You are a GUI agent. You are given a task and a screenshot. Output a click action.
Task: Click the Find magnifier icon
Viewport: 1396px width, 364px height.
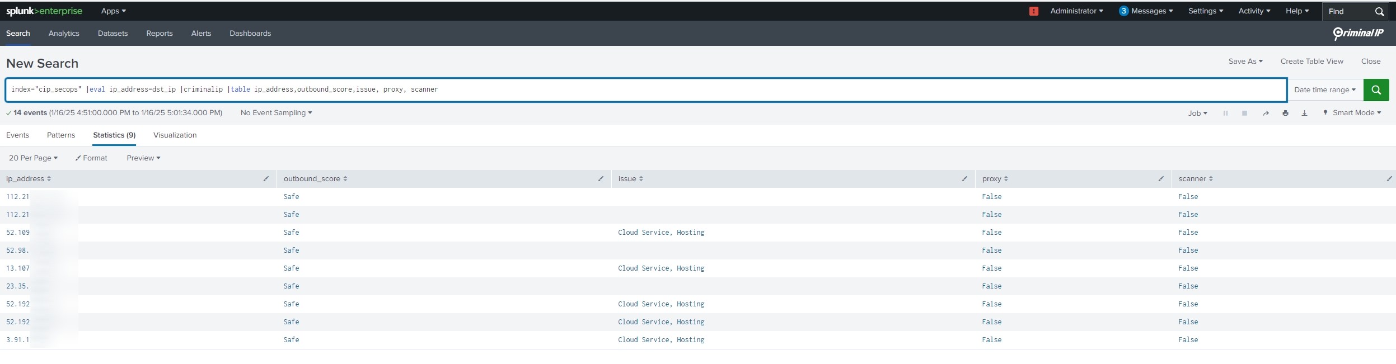click(1379, 12)
